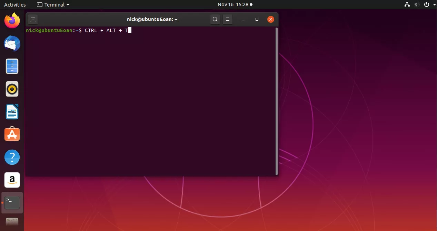
Task: Click Activities in the top bar
Action: tap(15, 4)
